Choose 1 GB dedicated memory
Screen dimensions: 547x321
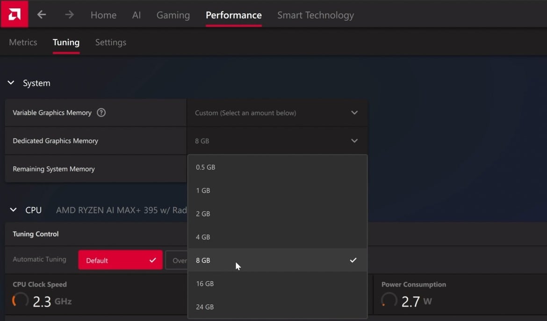click(x=277, y=190)
